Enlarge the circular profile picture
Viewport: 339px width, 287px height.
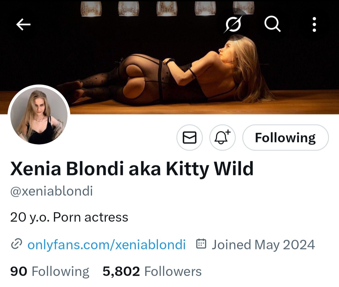tap(39, 116)
